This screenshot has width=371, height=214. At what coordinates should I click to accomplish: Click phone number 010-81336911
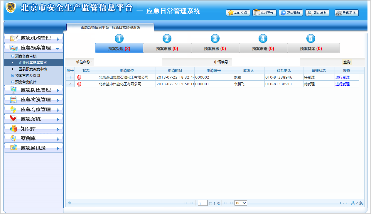pyautogui.click(x=279, y=84)
